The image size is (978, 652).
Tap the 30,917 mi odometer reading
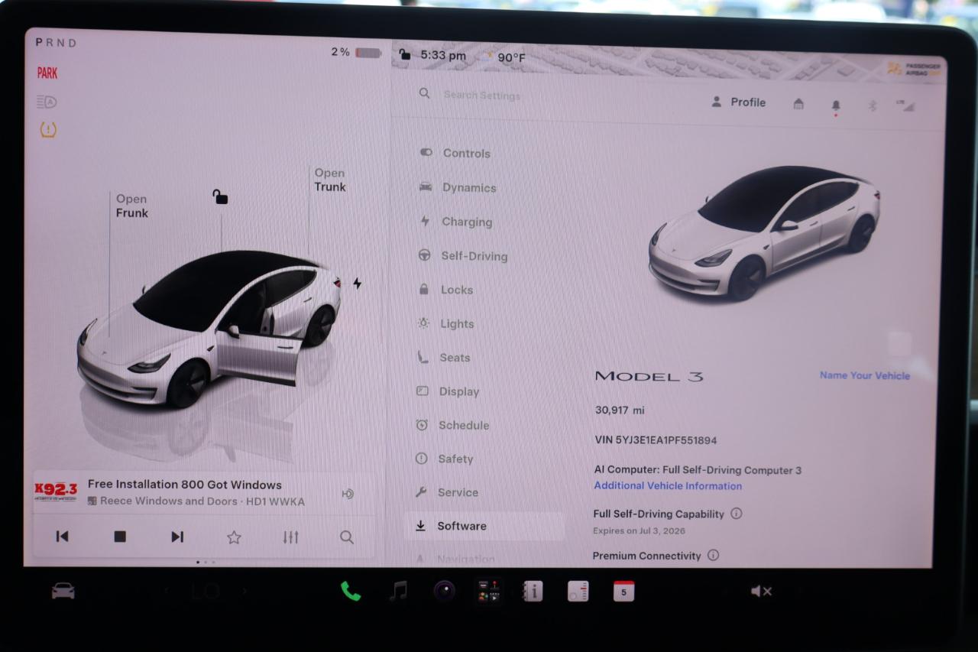pos(620,410)
